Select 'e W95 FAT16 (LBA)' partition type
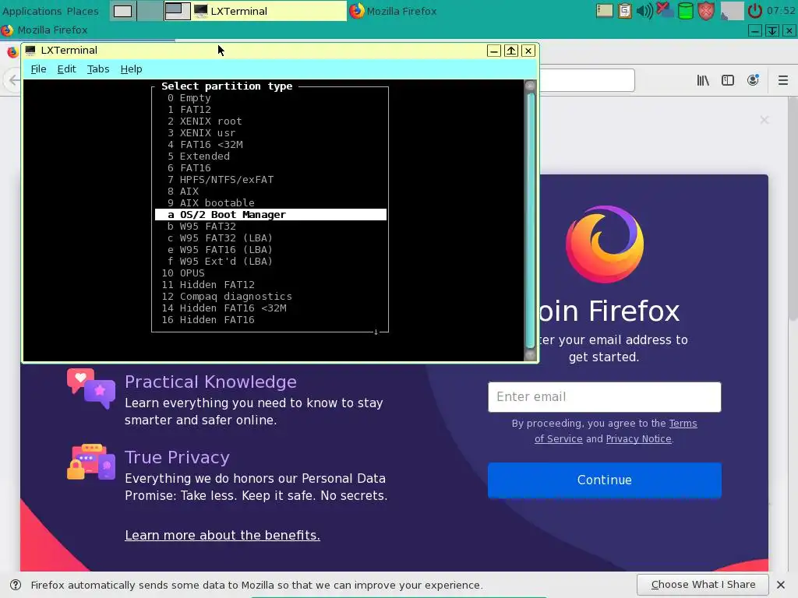798x598 pixels. [270, 250]
